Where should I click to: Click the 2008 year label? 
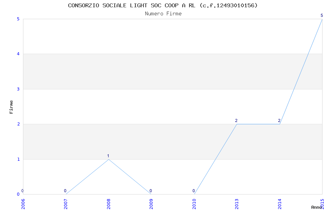[109, 204]
